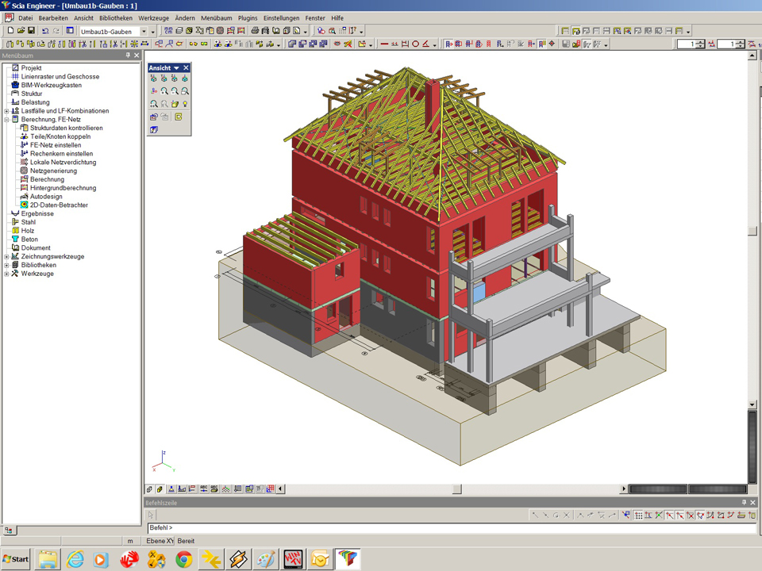Open the Werkzeuge menu

point(153,17)
